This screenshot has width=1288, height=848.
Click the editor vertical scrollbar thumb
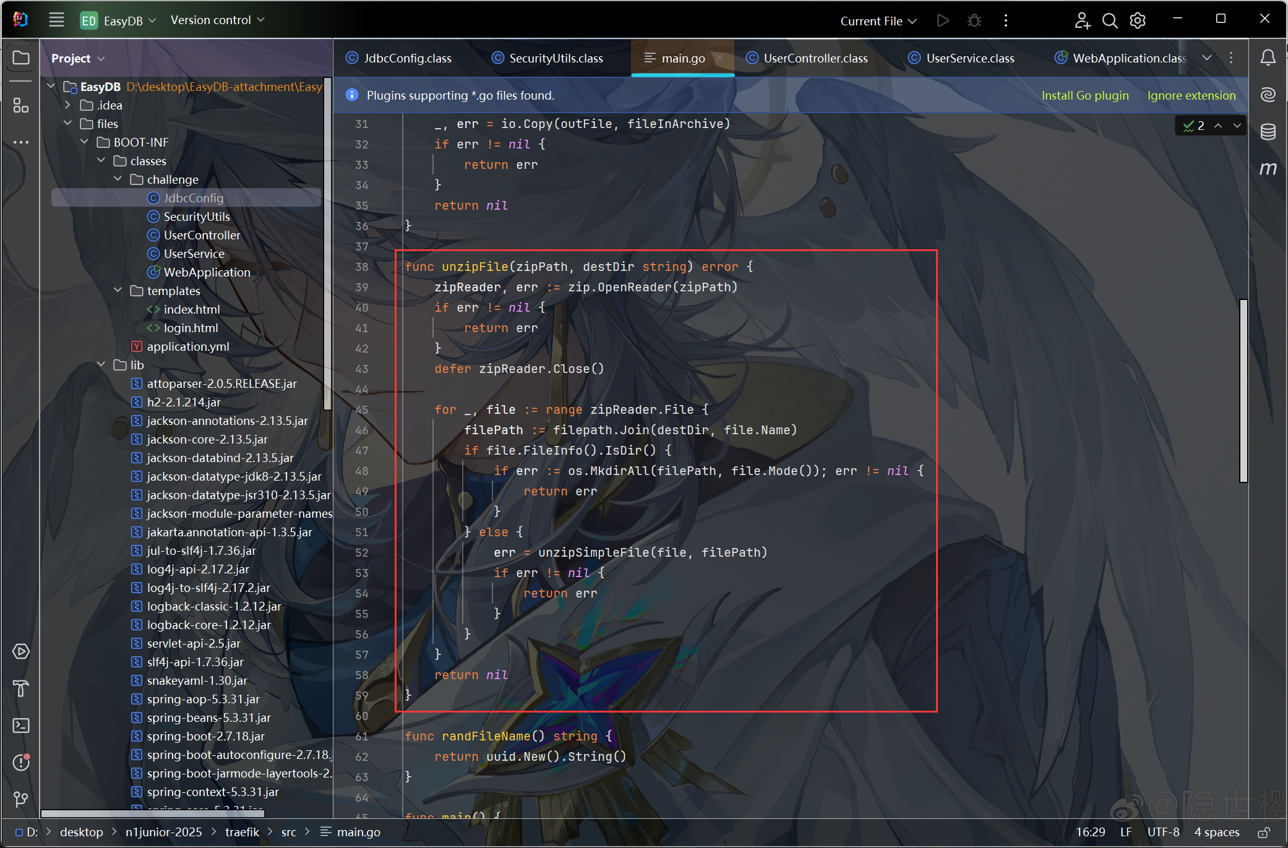[x=1243, y=390]
